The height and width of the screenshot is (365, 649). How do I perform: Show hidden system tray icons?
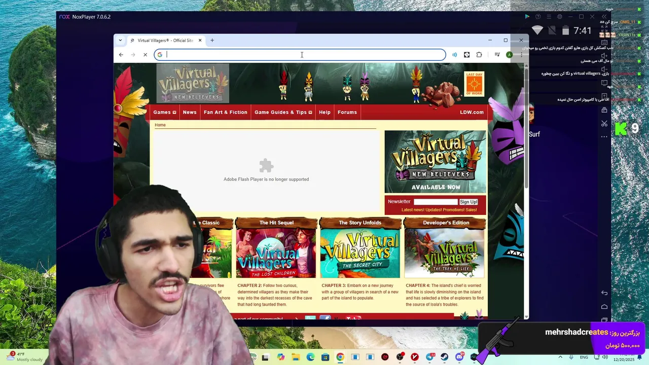(x=560, y=357)
